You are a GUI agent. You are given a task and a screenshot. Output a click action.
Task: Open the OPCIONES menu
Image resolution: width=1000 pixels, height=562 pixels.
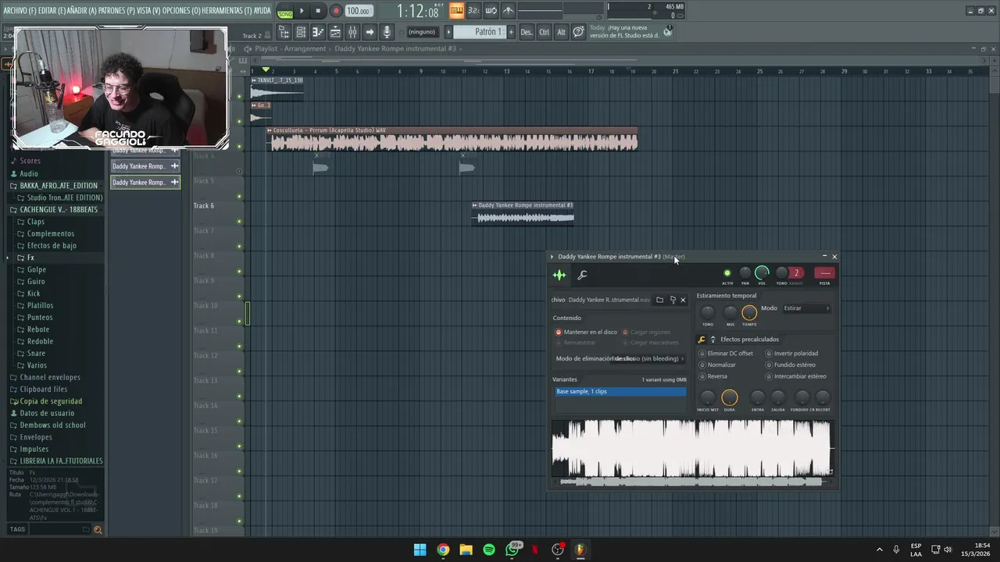[x=181, y=11]
